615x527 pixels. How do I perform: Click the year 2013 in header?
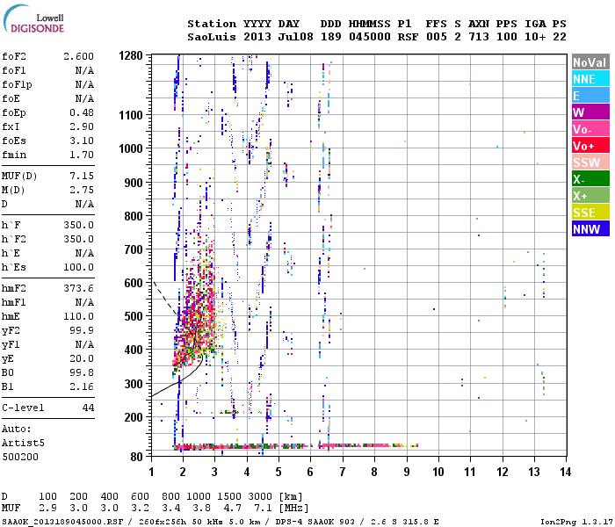[x=257, y=37]
